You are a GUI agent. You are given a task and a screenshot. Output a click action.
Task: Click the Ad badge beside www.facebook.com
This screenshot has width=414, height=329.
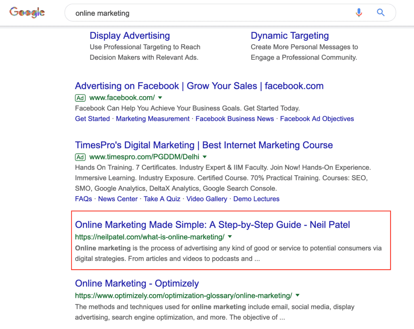coord(80,98)
